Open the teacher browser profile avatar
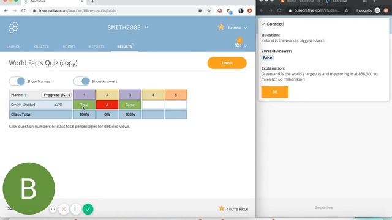392x220 pixels. pos(241,11)
